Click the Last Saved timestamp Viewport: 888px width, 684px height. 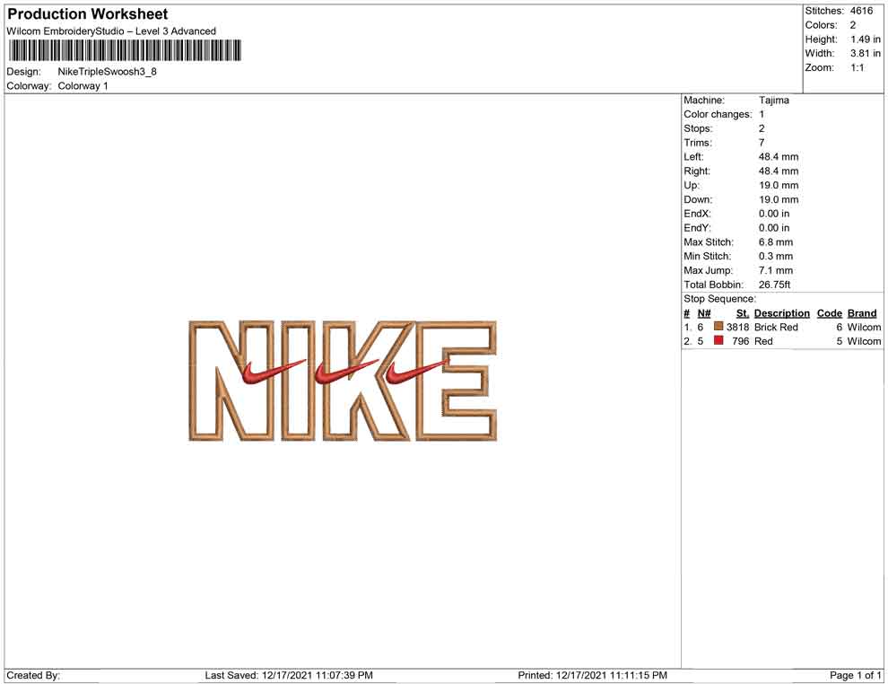[289, 675]
